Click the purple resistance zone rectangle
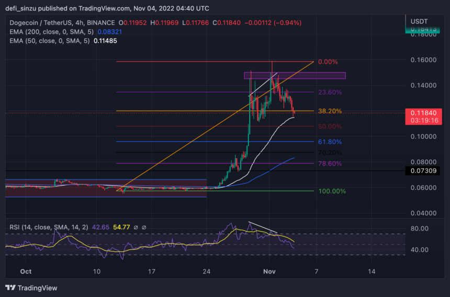This screenshot has height=297, width=450. tap(295, 76)
